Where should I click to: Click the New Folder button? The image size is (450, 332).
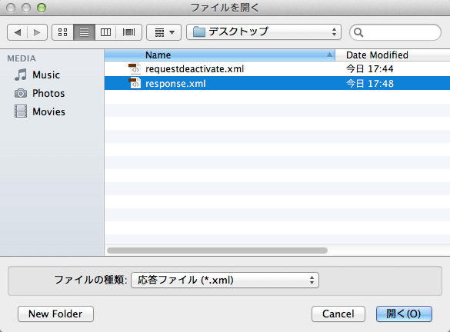click(55, 314)
